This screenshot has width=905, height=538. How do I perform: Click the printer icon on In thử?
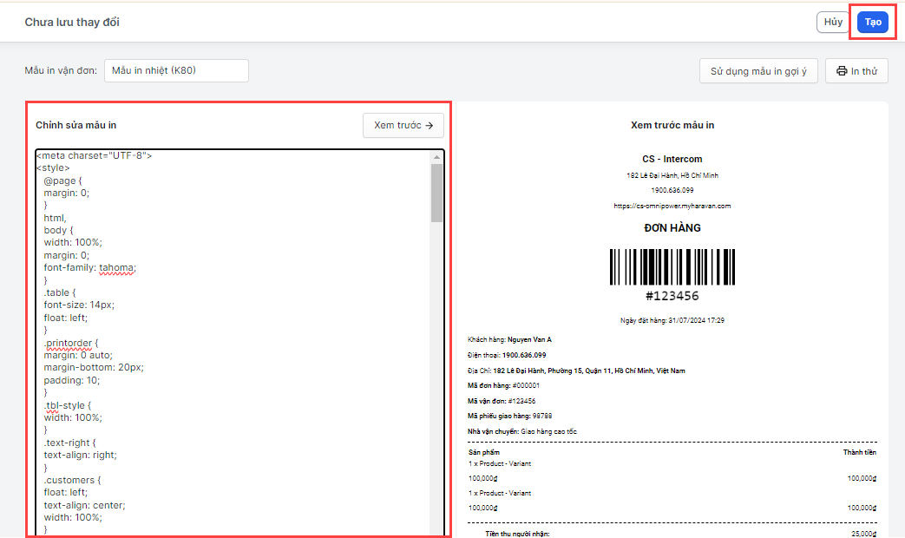(x=842, y=71)
